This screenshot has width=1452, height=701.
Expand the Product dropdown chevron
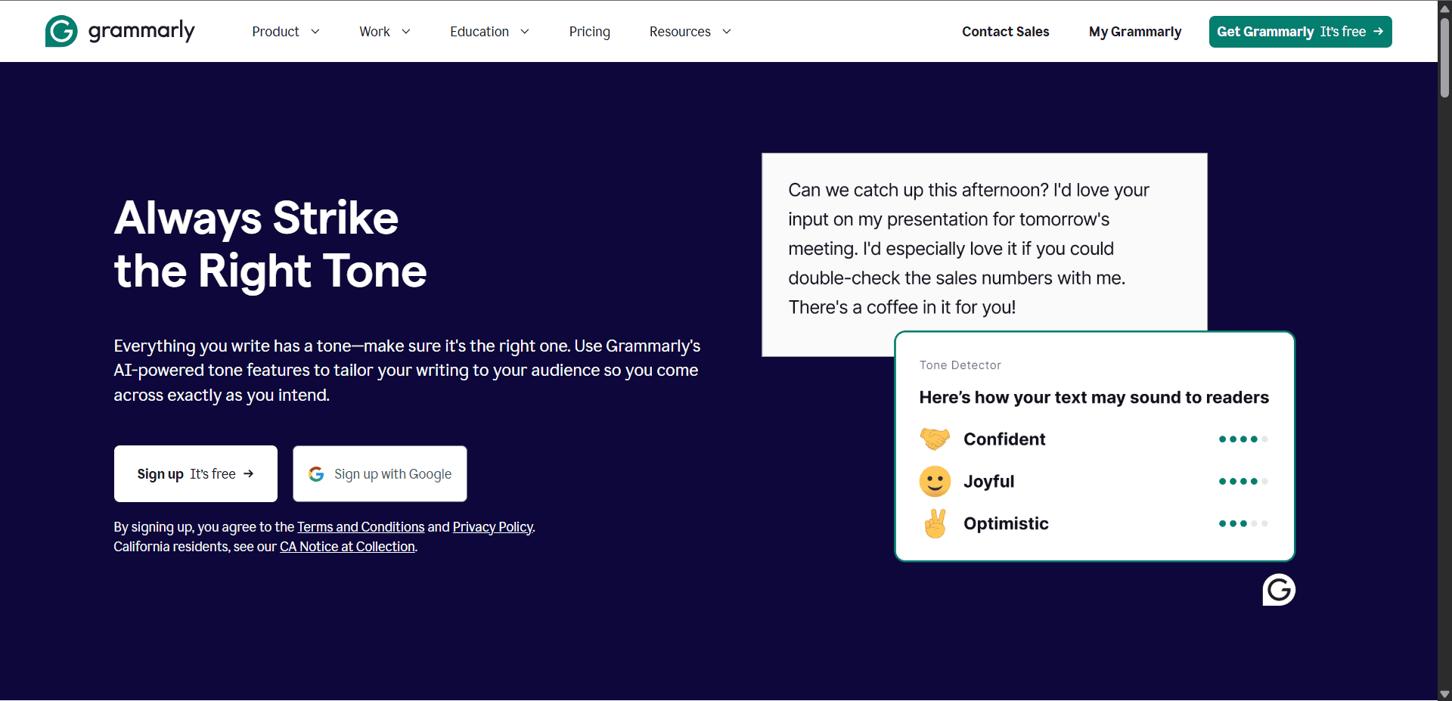click(315, 32)
